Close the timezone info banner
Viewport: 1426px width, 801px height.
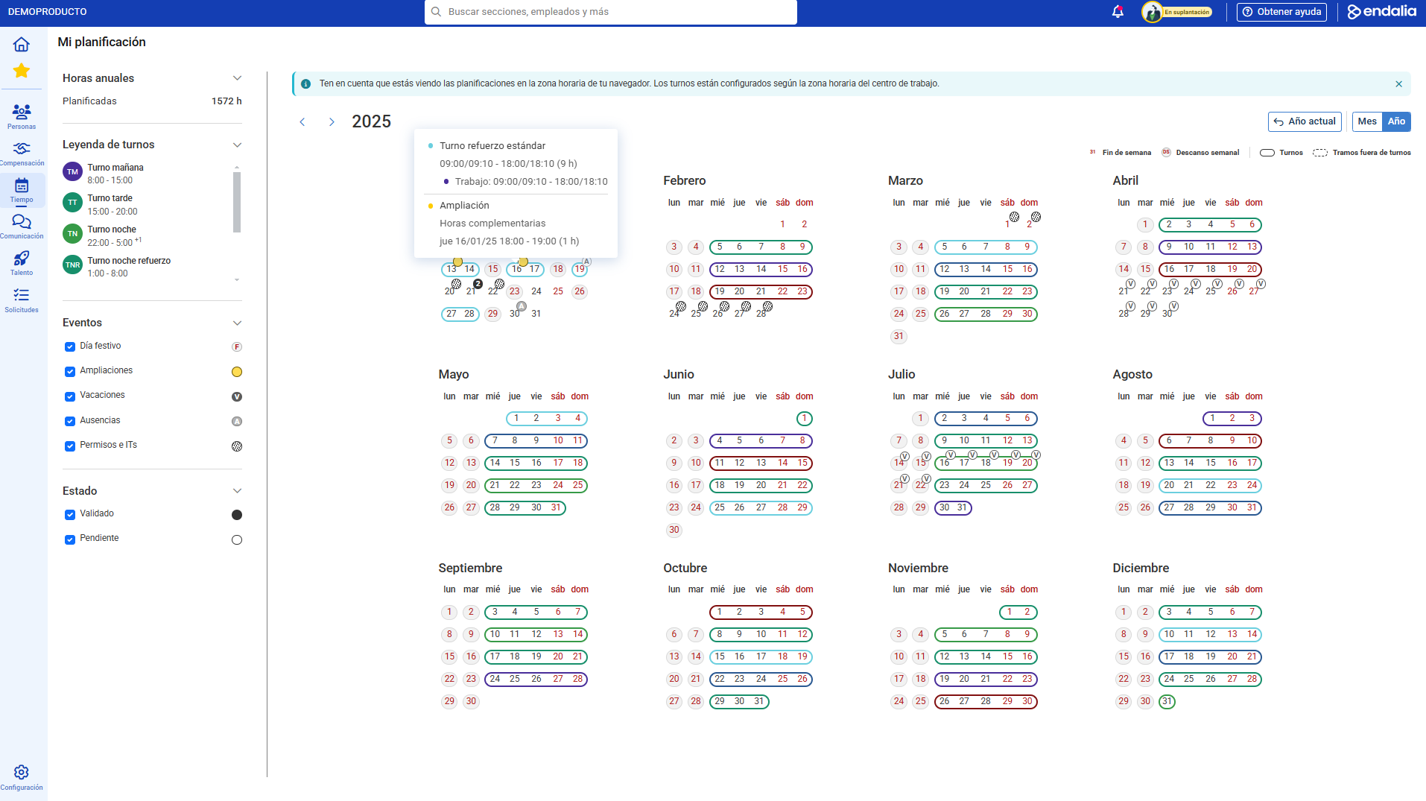[1398, 84]
